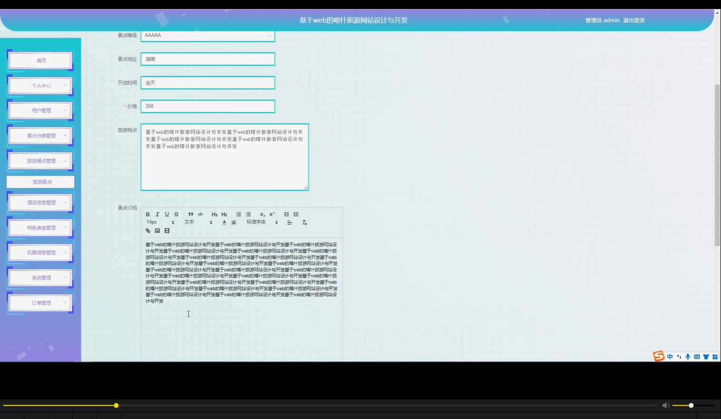Click inside the 旅游特点 textarea
The image size is (721, 419).
point(224,157)
